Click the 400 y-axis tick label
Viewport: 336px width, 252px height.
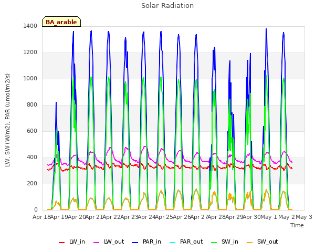[32, 157]
